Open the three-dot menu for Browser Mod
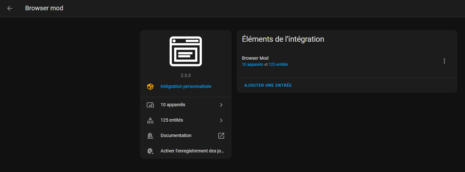Image resolution: width=465 pixels, height=172 pixels. pos(444,61)
